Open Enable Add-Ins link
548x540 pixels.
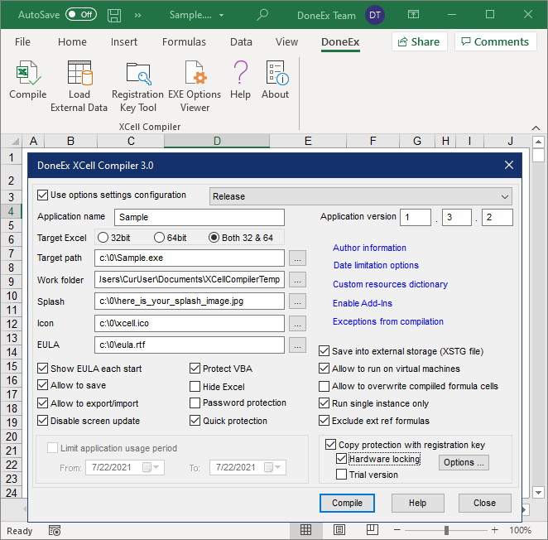[x=363, y=303]
